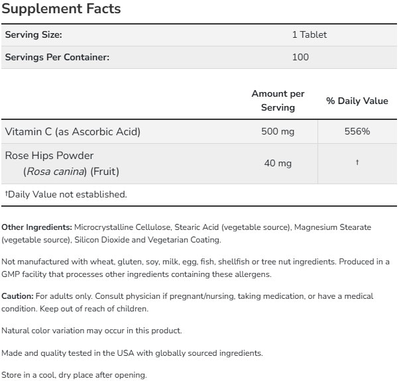Click the Natural color variation note
This screenshot has width=399, height=381.
91,330
